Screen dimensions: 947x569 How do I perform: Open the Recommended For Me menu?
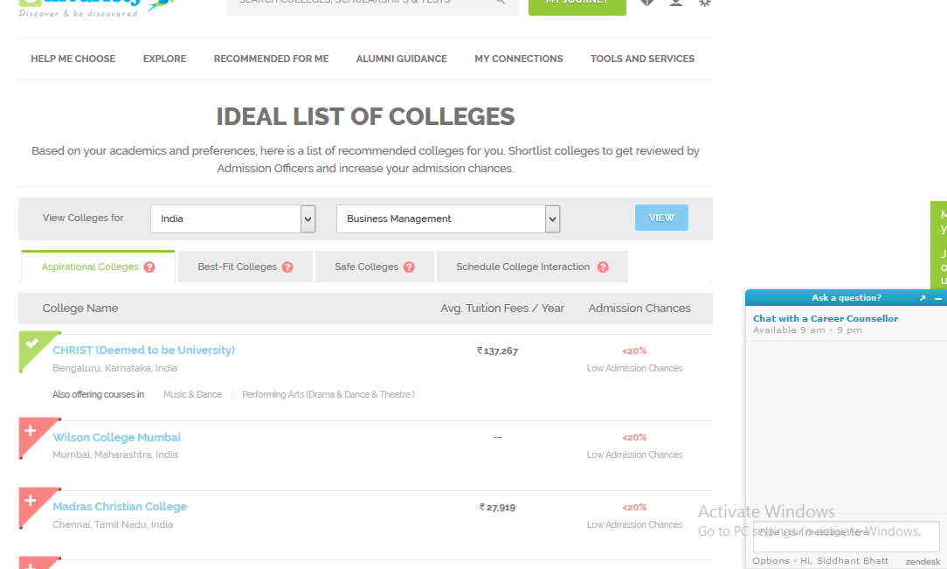click(271, 59)
